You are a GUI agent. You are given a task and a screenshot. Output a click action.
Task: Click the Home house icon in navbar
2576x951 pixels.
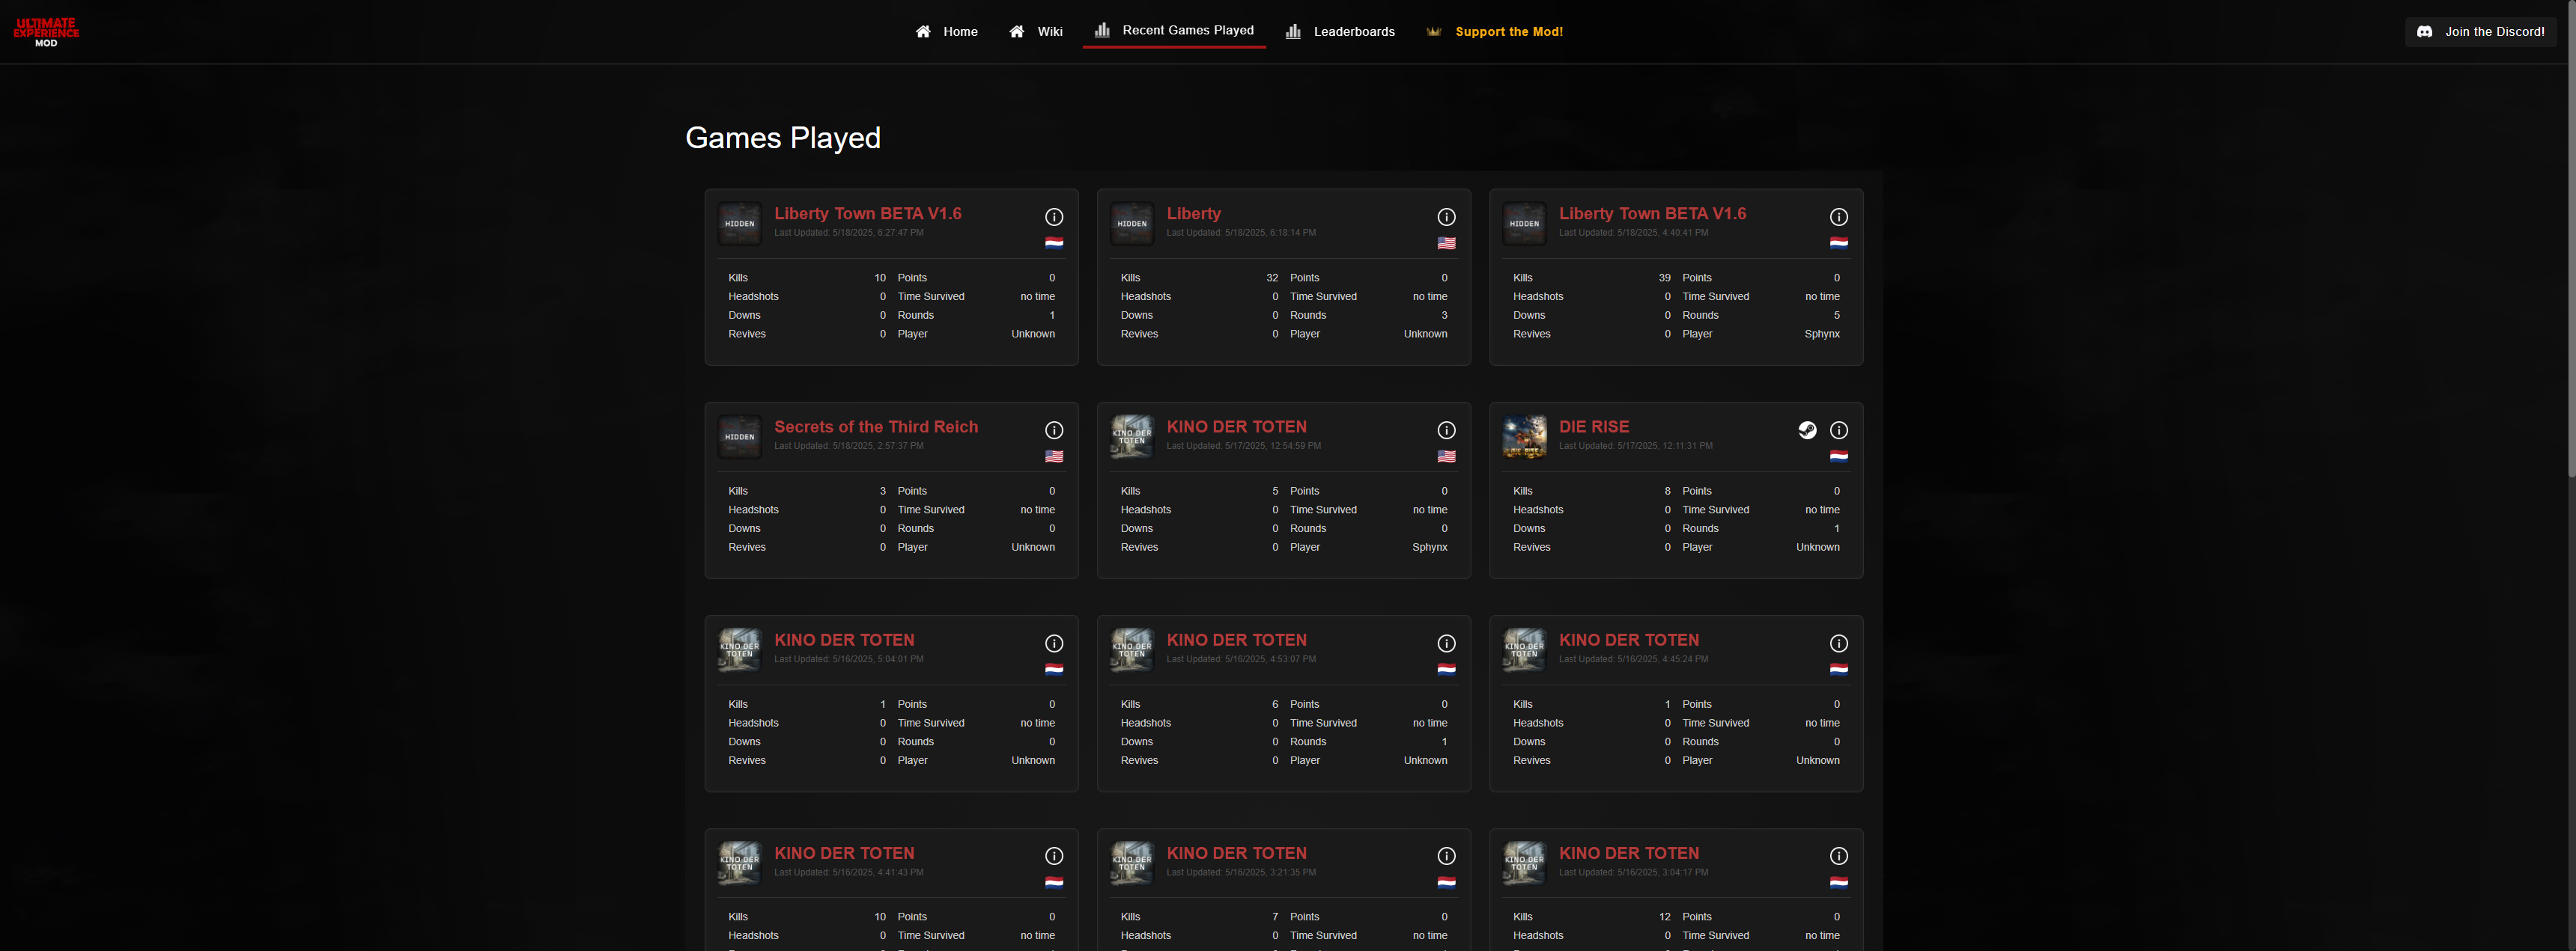tap(923, 32)
